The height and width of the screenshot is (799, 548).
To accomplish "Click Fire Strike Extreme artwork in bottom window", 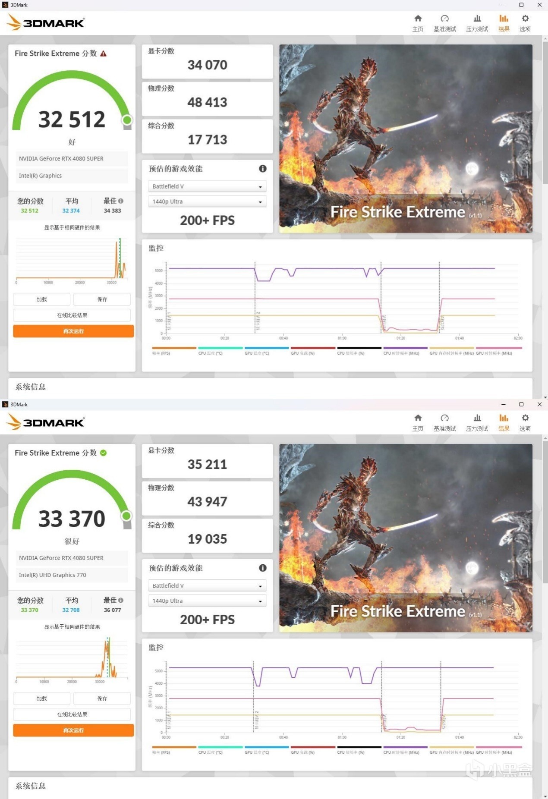I will click(406, 538).
